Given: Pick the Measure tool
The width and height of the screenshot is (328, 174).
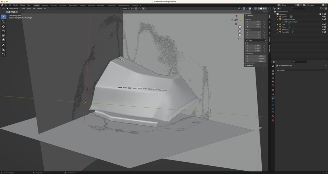Looking at the screenshot, I should 4,50.
